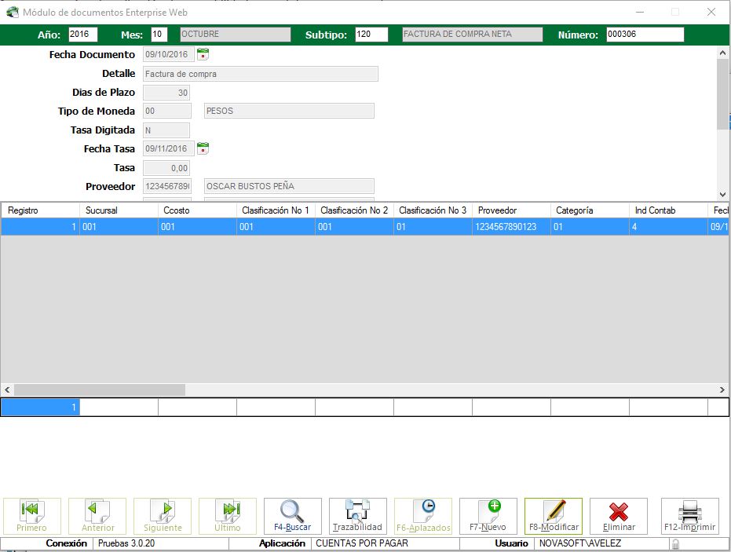Open Trazabilidad button

coord(357,516)
